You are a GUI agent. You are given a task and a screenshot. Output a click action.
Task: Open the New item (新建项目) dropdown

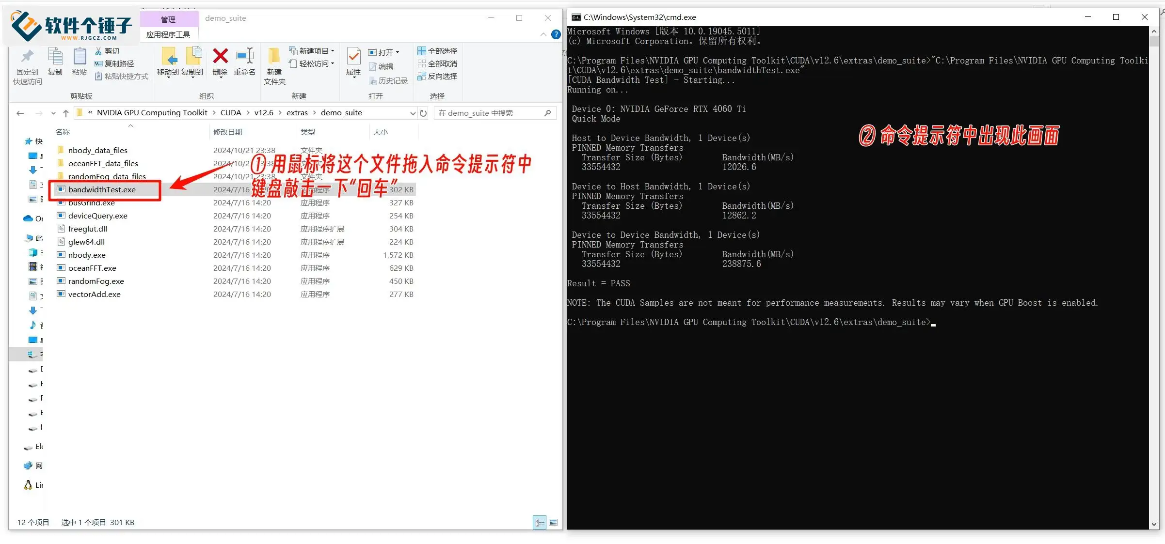(312, 51)
